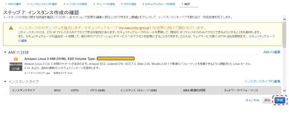The height and width of the screenshot is (140, 289).
Task: Click the scrollbar up arrow
Action: (x=284, y=20)
